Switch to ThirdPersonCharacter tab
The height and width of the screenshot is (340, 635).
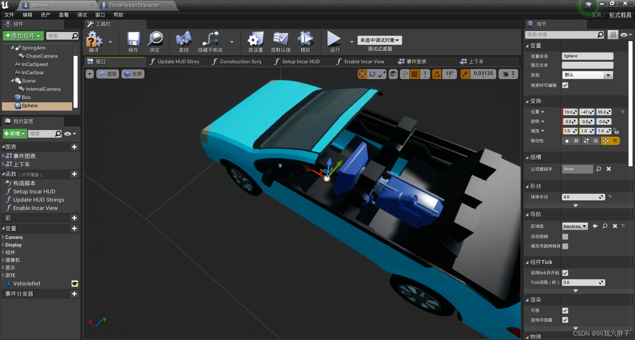[134, 5]
